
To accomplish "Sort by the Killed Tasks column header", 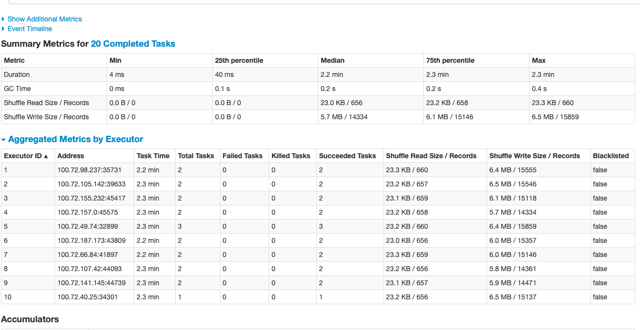I will (x=291, y=156).
